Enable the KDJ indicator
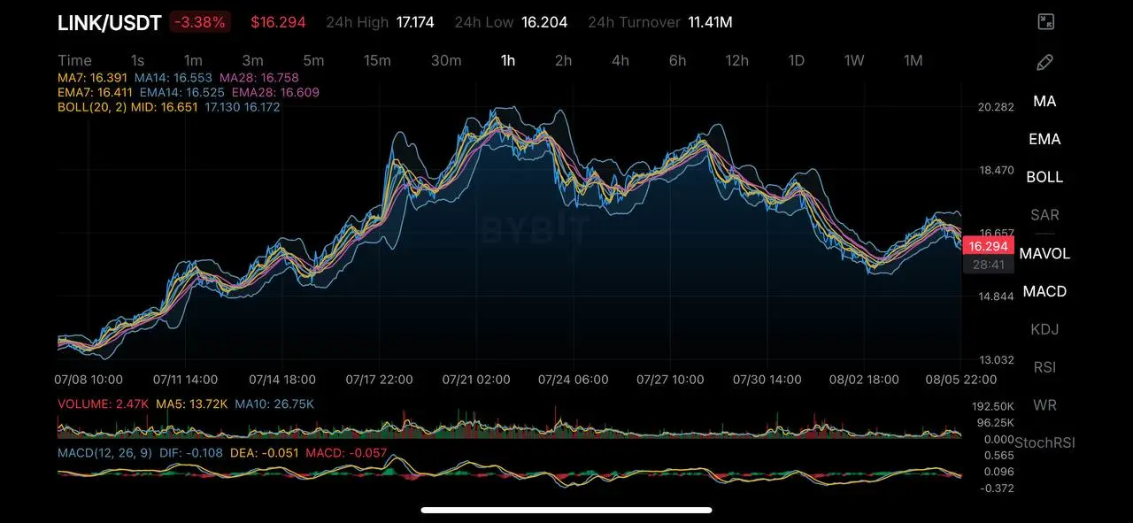1133x523 pixels. (x=1044, y=329)
